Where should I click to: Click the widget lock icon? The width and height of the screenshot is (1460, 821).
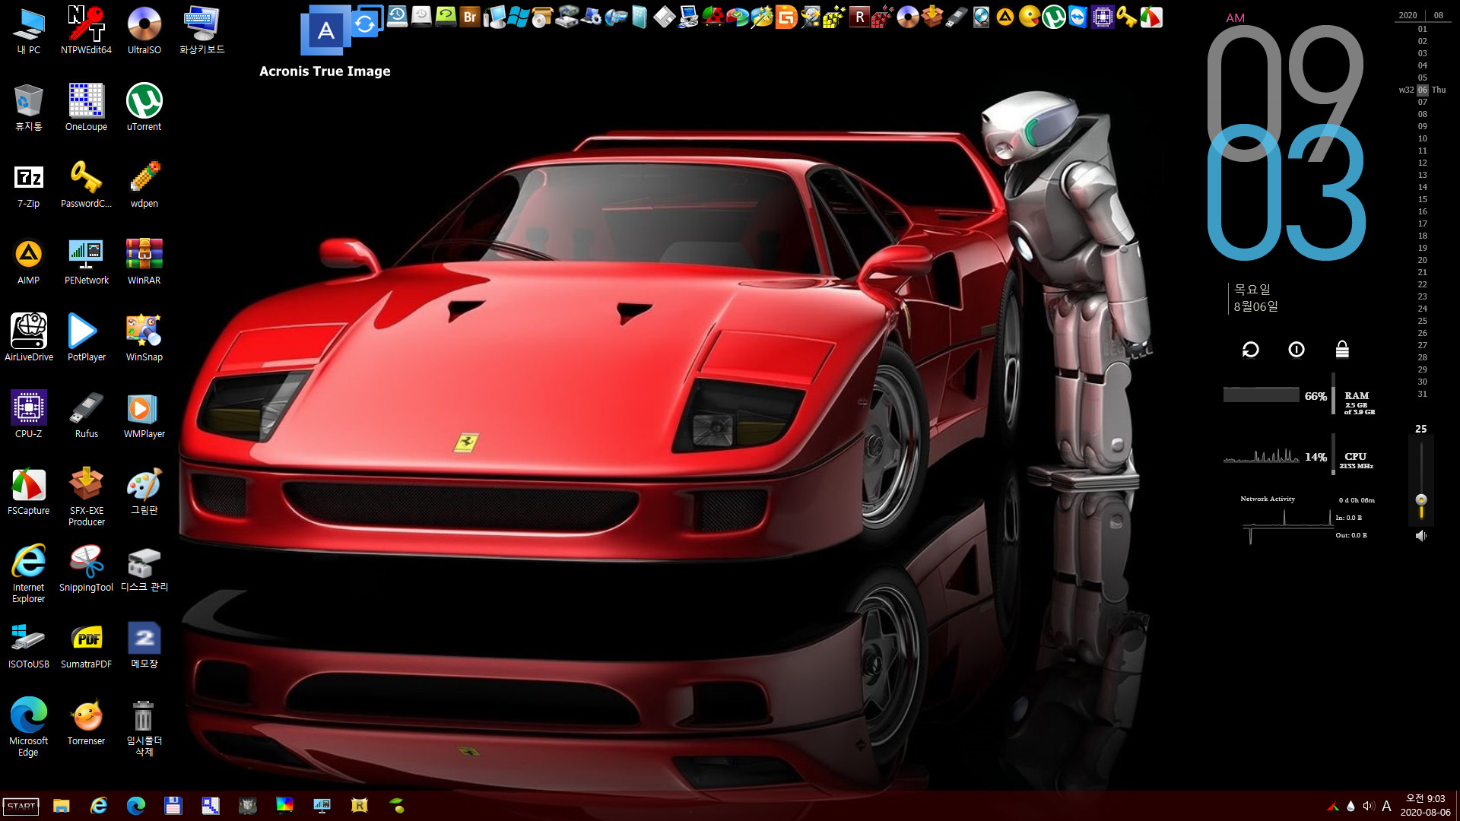(1342, 349)
